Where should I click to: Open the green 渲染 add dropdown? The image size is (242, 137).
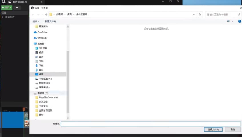pyautogui.click(x=7, y=7)
